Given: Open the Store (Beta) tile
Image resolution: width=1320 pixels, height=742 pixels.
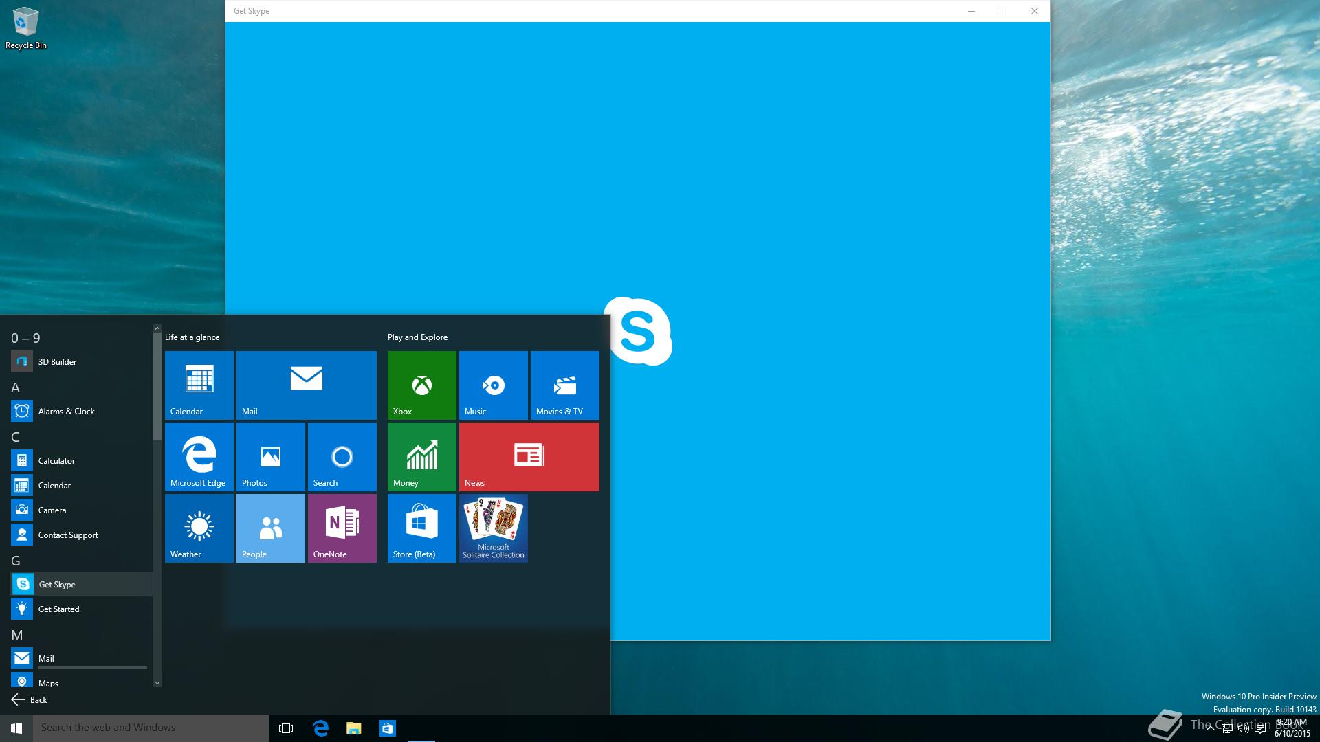Looking at the screenshot, I should click(x=422, y=528).
